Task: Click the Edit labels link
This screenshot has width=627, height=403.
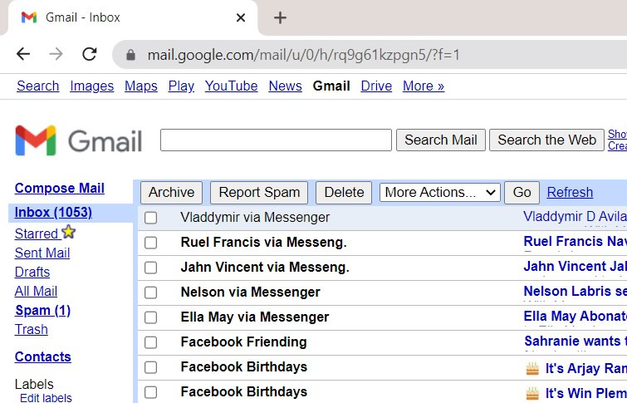Action: pos(46,398)
